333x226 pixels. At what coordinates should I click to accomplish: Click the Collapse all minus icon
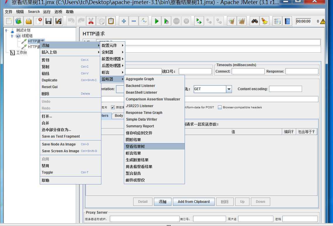134,21
